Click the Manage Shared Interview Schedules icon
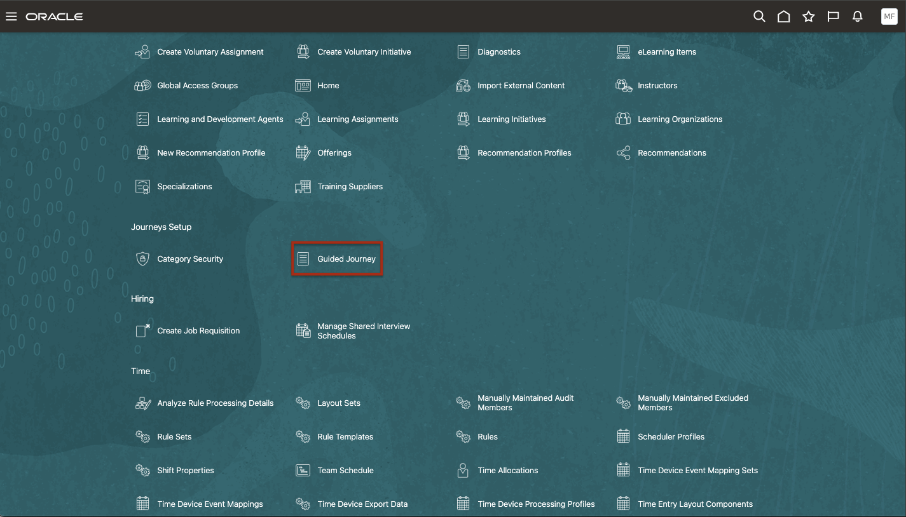 [x=303, y=331]
